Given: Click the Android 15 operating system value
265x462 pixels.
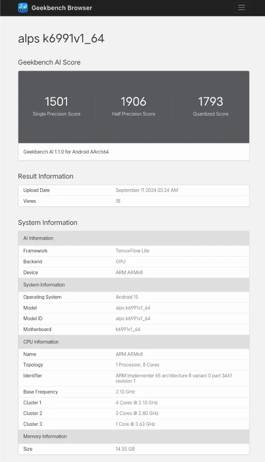Looking at the screenshot, I should (127, 297).
